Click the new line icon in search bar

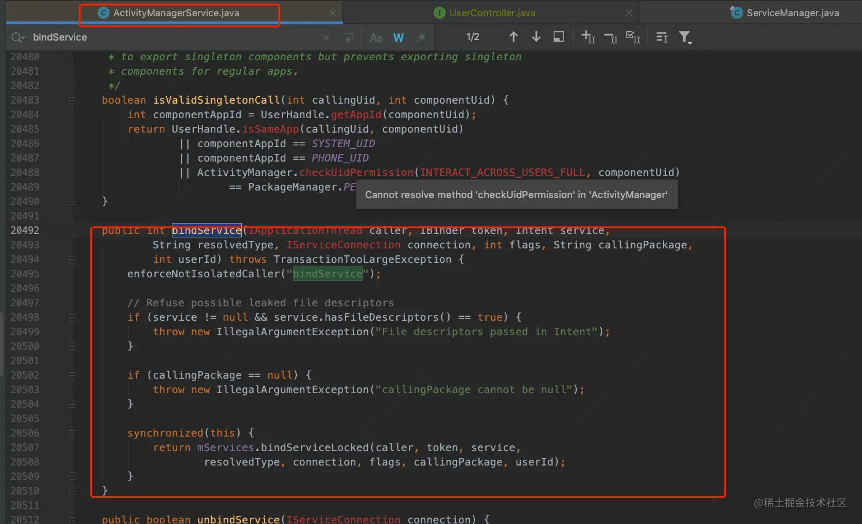[x=348, y=38]
